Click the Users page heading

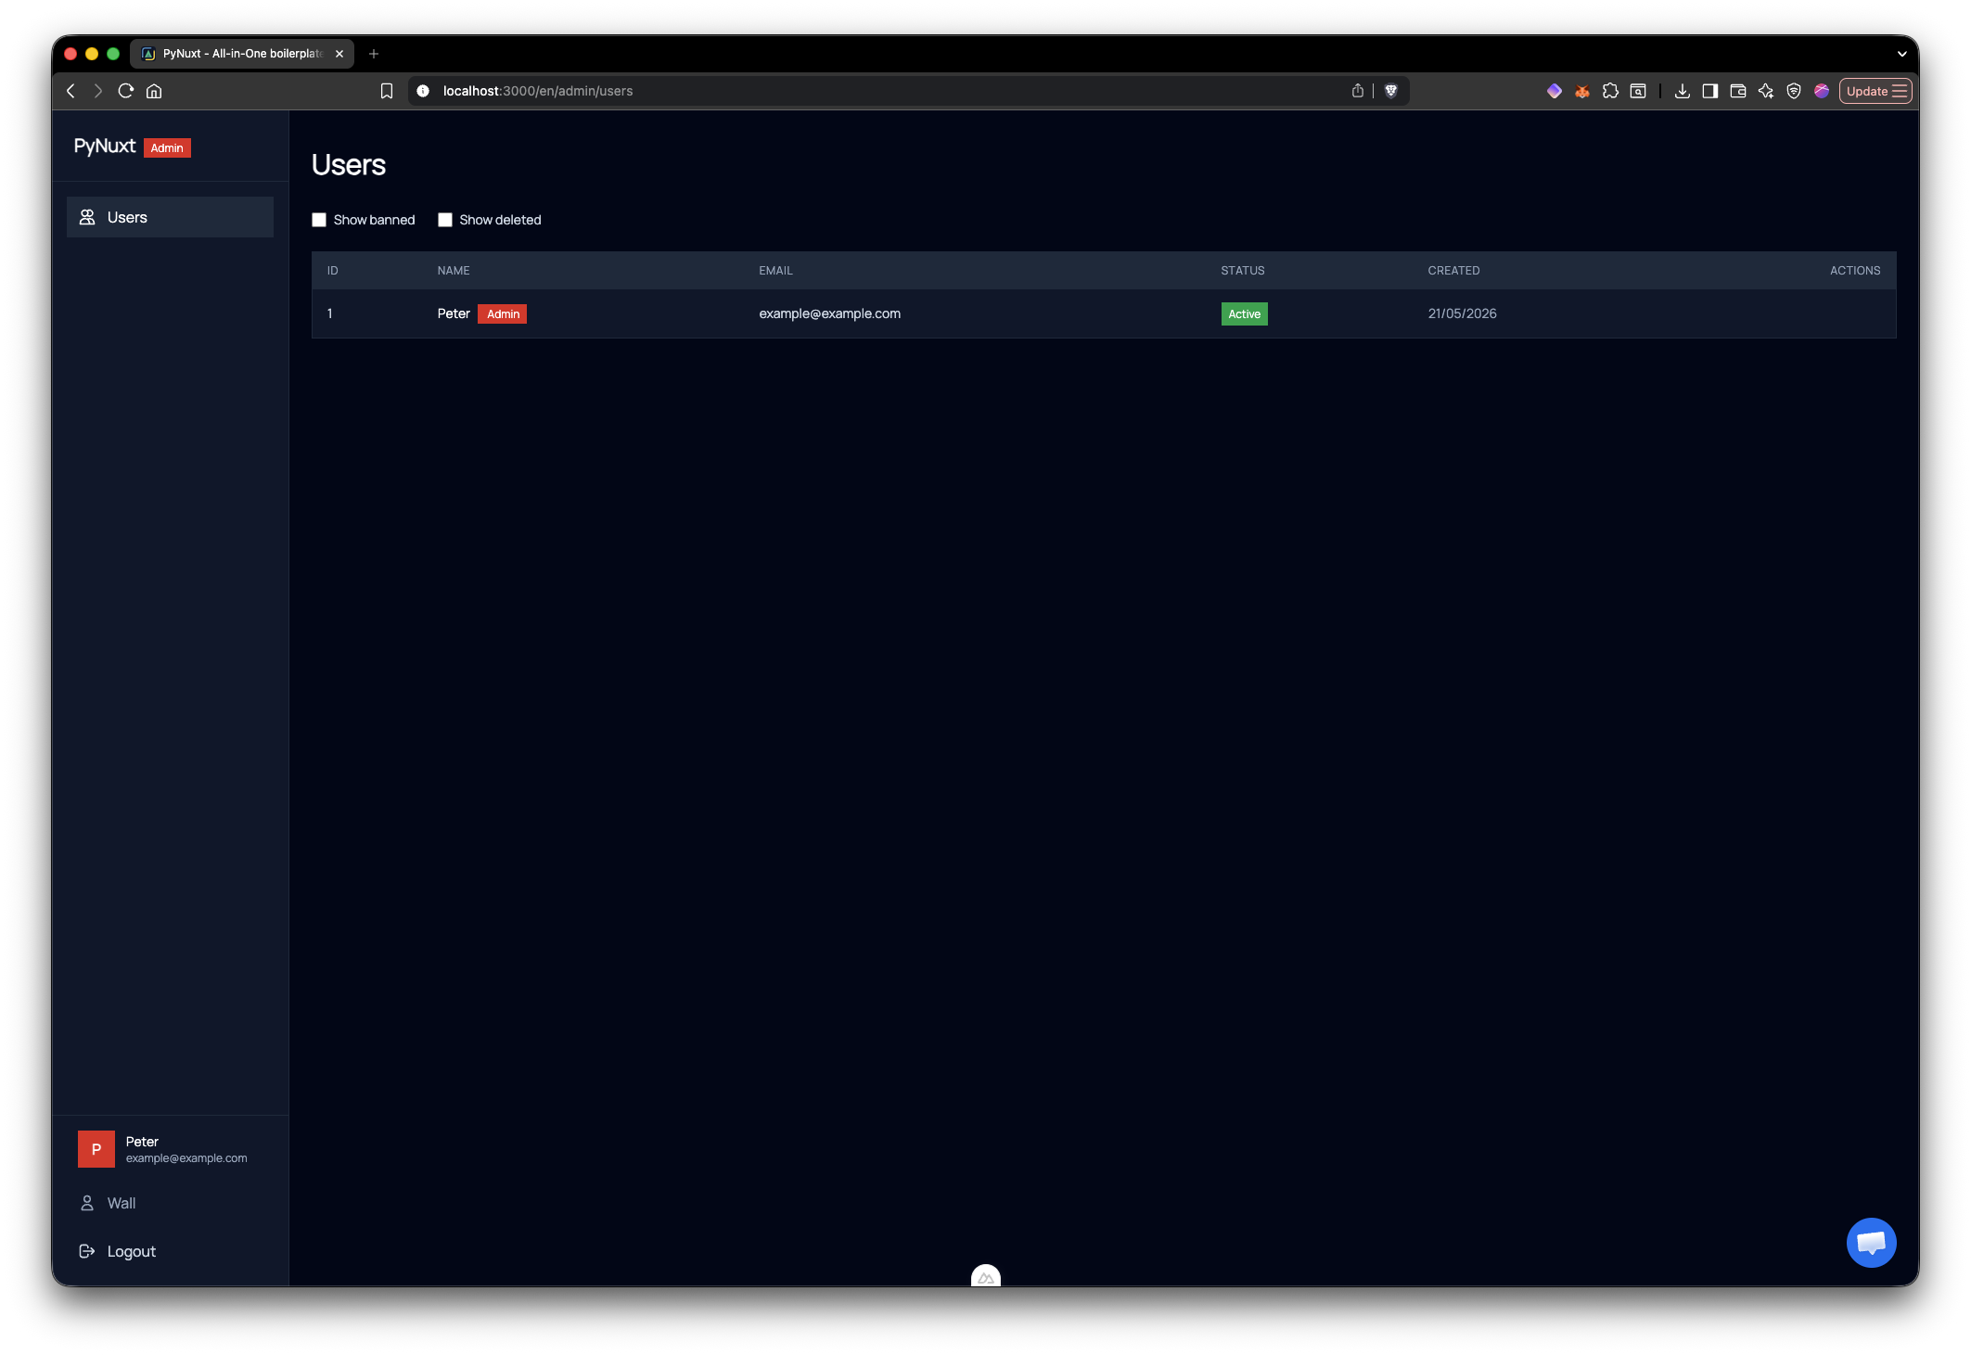point(349,164)
